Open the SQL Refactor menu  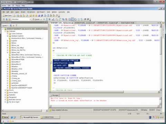click(31, 12)
